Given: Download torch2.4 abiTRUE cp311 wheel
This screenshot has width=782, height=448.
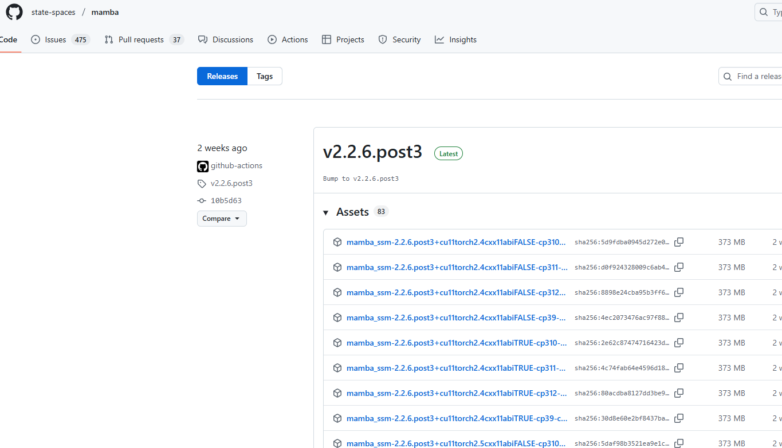Looking at the screenshot, I should pos(457,368).
